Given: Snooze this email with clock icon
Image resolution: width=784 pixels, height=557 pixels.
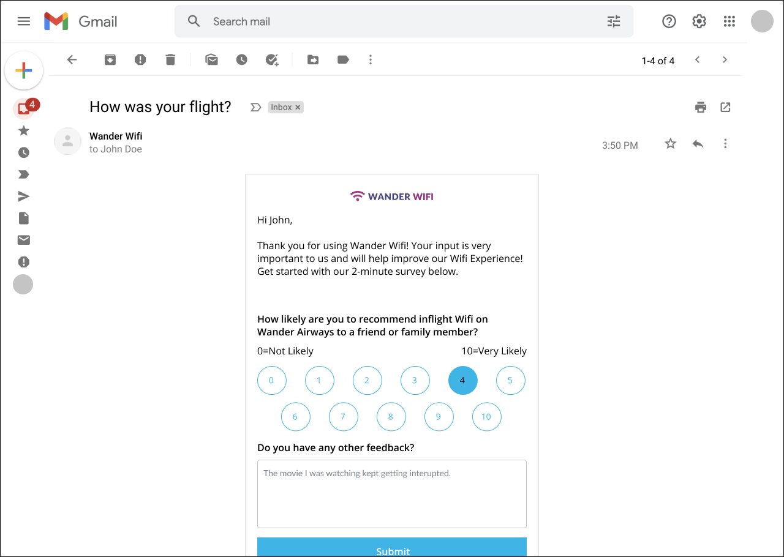Looking at the screenshot, I should (x=242, y=59).
